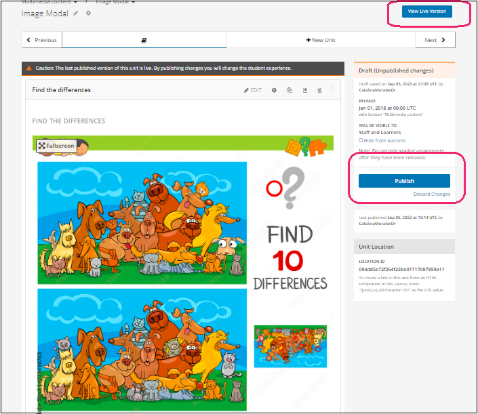478x414 pixels.
Task: Click EDIT on Find the differences
Action: [x=253, y=90]
